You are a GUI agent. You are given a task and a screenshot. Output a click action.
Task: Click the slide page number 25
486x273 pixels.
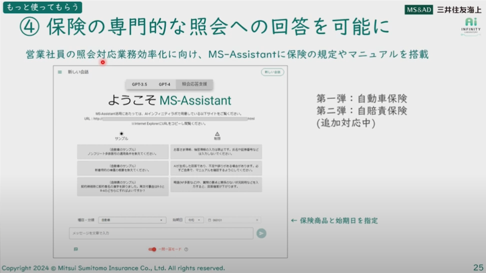click(478, 268)
